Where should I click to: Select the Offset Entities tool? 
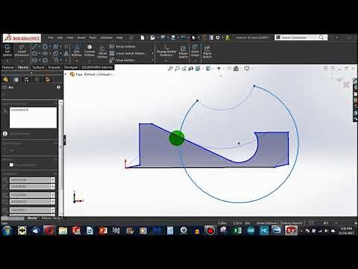[102, 52]
